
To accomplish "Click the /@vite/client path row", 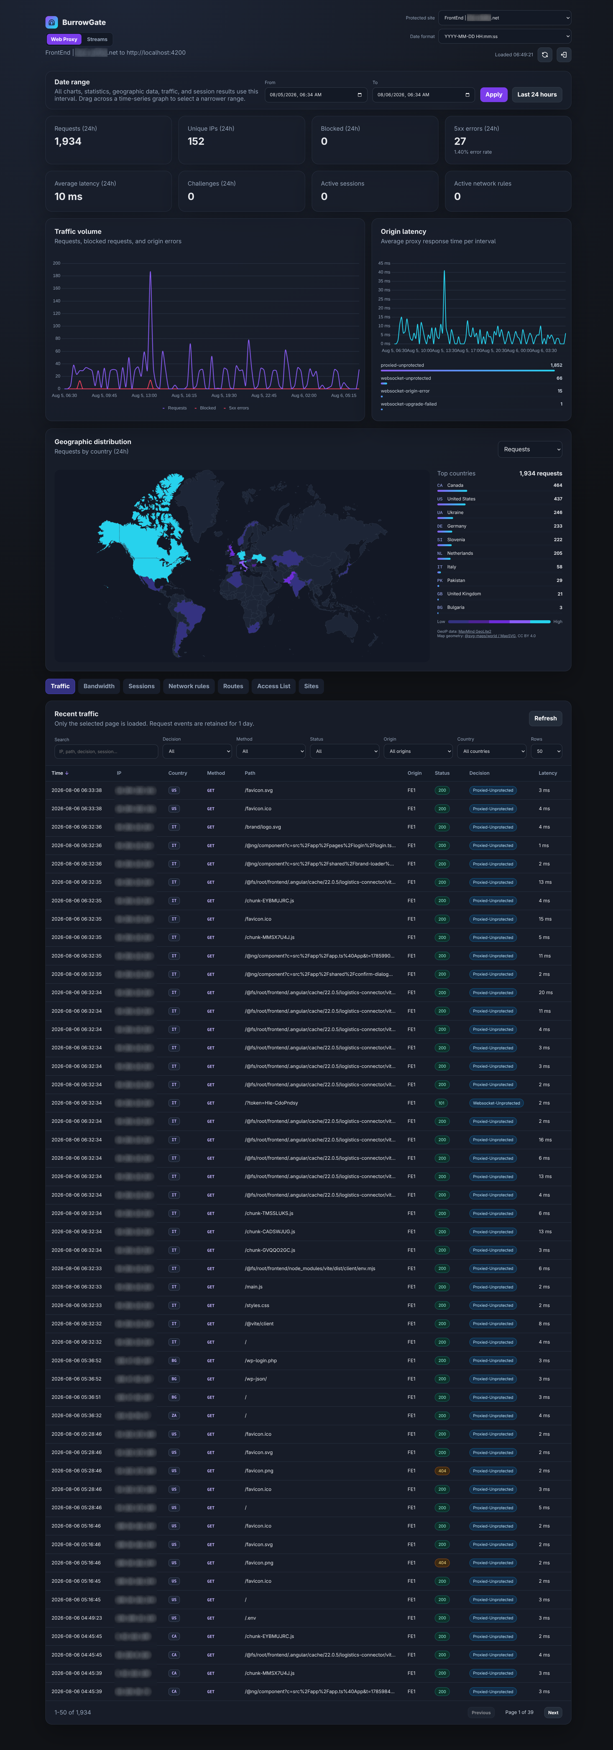I will coord(308,1324).
